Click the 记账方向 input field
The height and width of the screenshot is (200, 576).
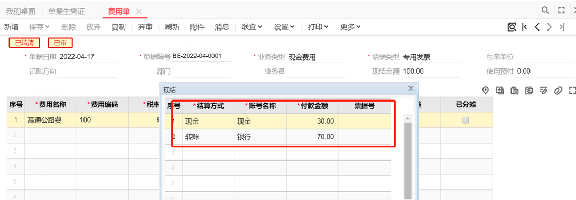pyautogui.click(x=87, y=71)
